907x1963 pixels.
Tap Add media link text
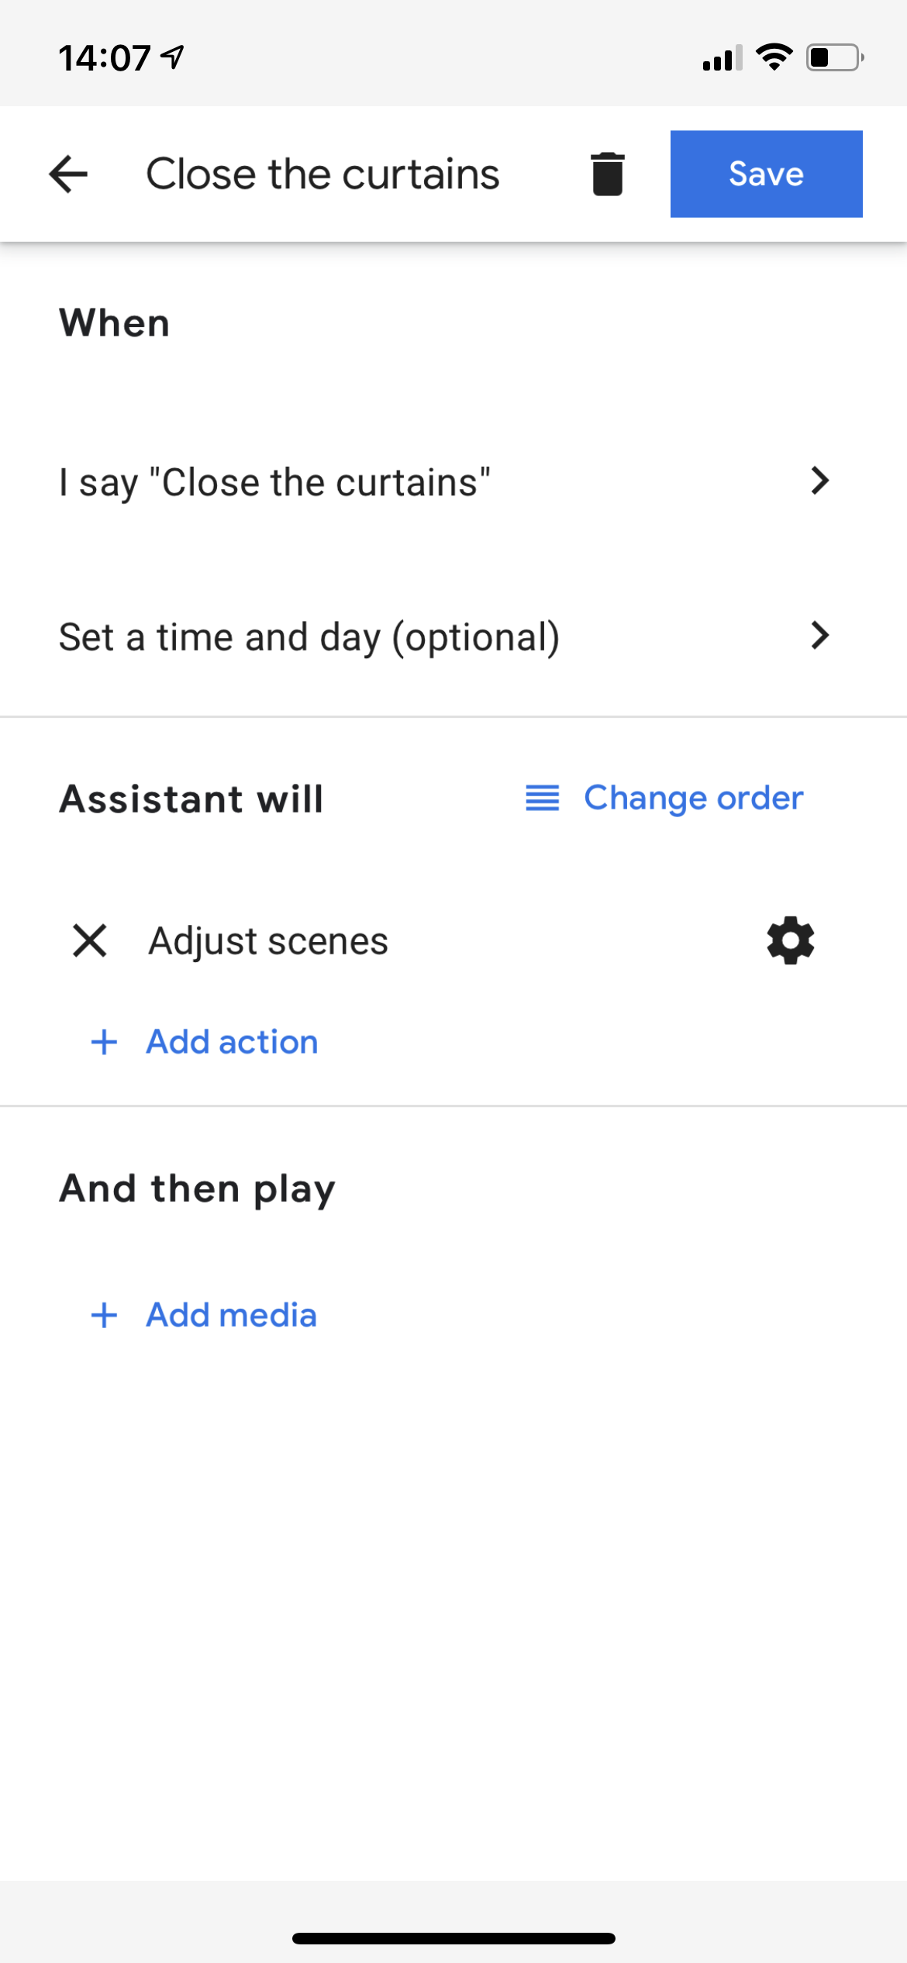[x=231, y=1315]
